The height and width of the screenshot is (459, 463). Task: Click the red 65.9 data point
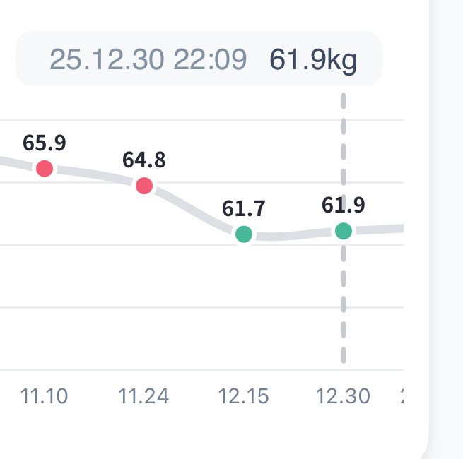click(x=45, y=168)
